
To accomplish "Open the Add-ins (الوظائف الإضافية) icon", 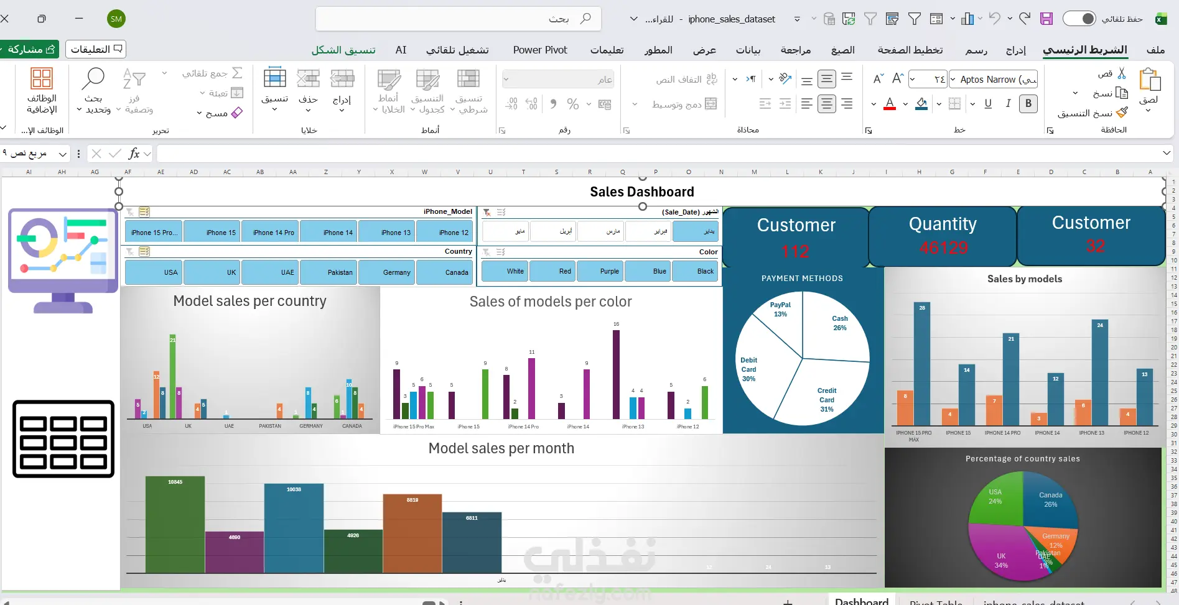I will [x=42, y=79].
